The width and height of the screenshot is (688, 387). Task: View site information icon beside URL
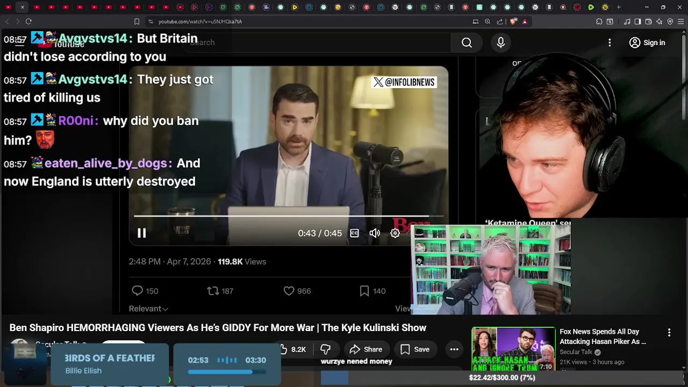pyautogui.click(x=150, y=21)
